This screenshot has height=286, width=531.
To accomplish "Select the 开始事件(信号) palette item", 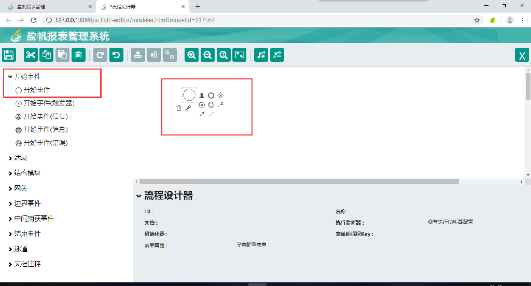I will pos(45,116).
